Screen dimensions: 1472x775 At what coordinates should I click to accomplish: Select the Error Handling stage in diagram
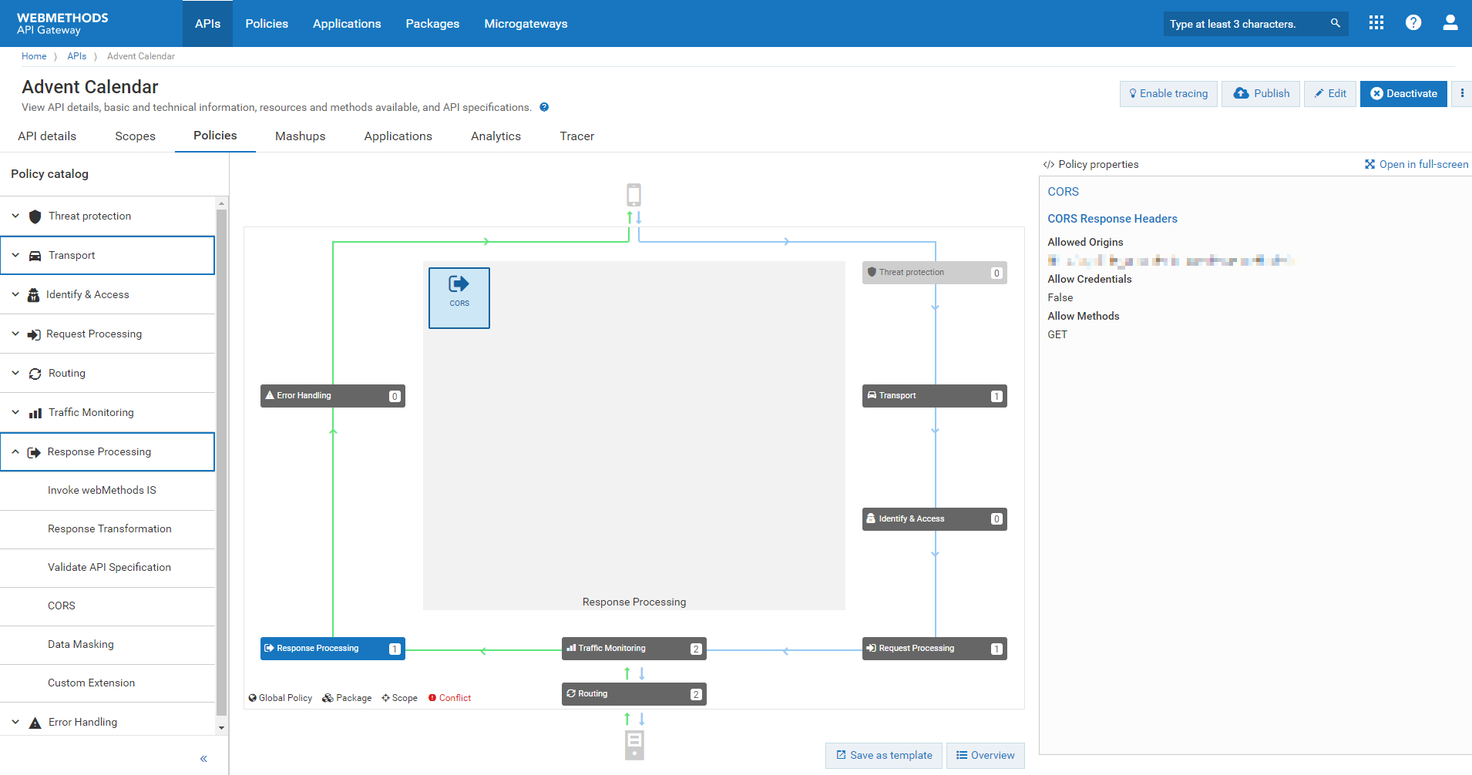click(x=333, y=396)
